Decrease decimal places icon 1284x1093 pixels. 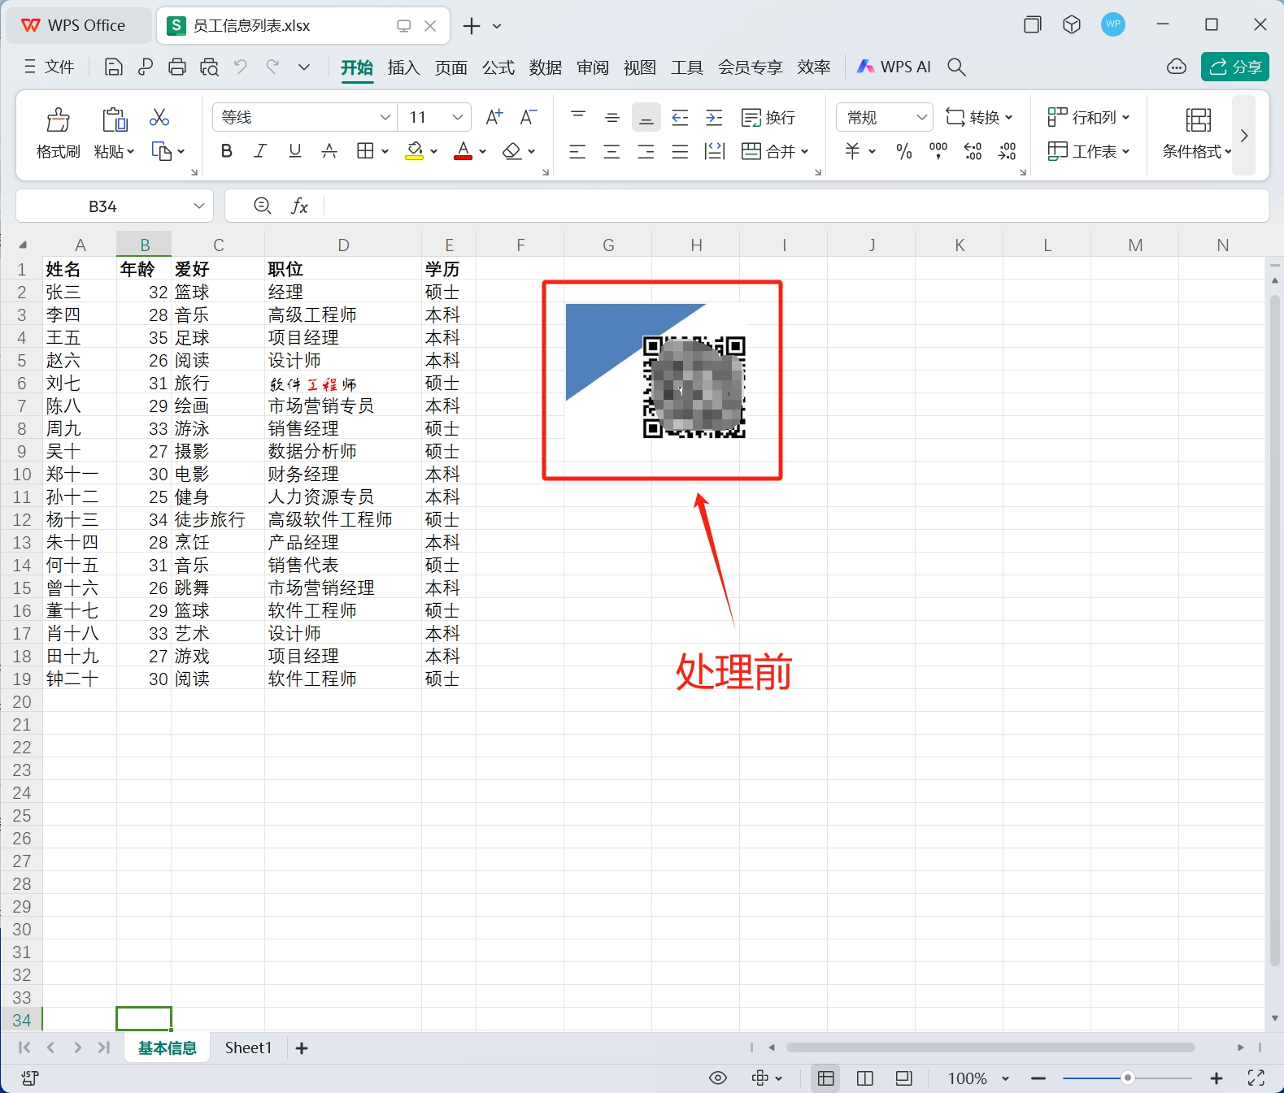1007,151
